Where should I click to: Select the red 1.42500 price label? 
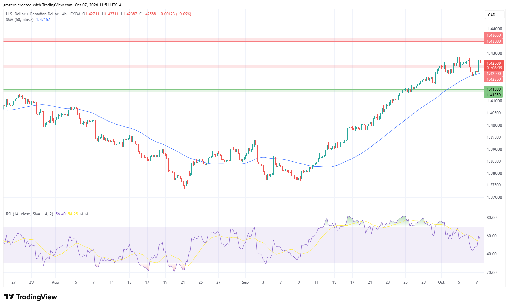(494, 74)
